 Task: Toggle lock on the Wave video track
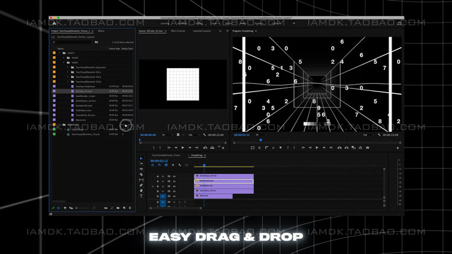tap(158, 196)
